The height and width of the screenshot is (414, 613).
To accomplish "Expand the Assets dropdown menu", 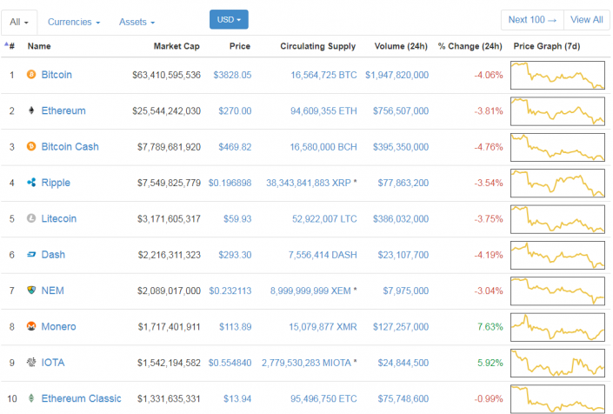I will click(137, 21).
